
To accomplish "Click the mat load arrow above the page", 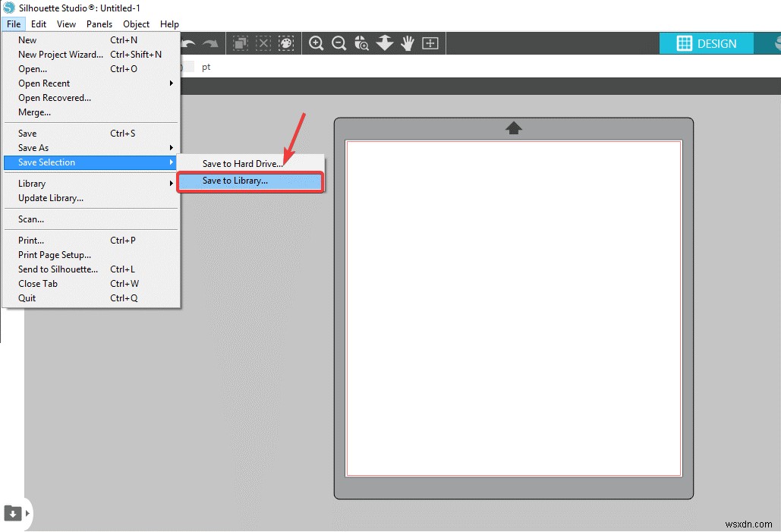I will (514, 128).
